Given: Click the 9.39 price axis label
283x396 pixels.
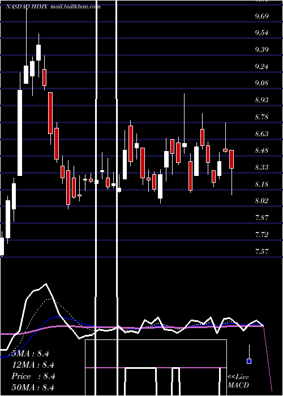Looking at the screenshot, I should (261, 50).
